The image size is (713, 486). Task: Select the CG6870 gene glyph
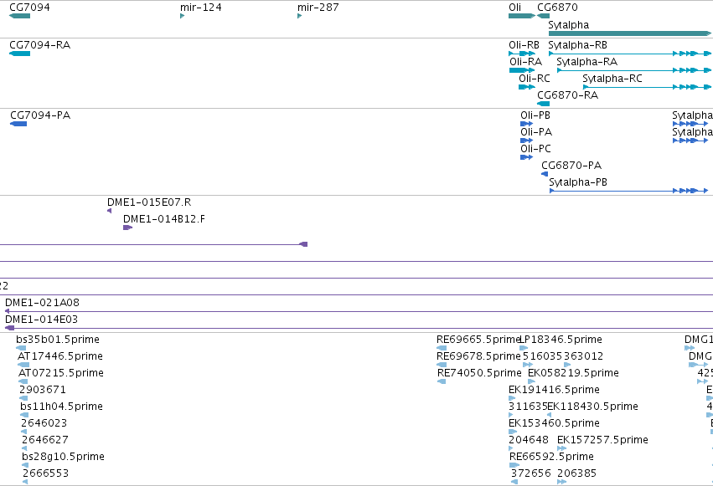click(x=544, y=16)
